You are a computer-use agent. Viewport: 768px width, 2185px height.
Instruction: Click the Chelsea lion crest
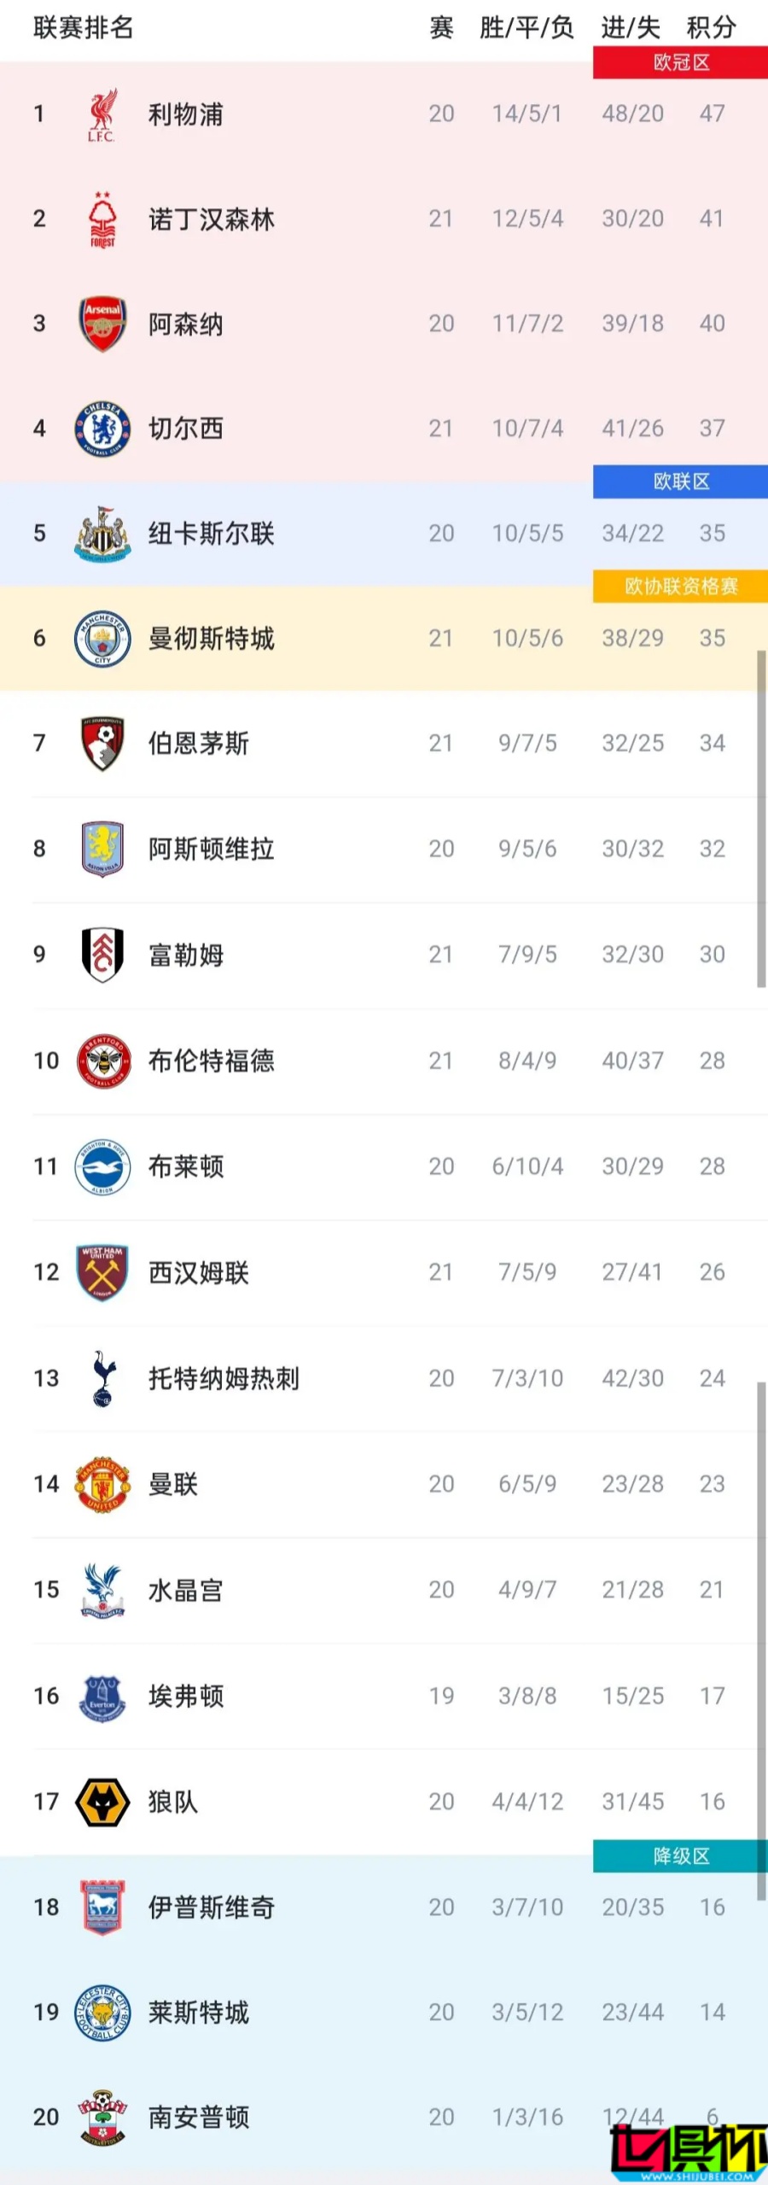[x=102, y=429]
